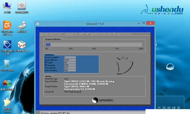Image resolution: width=190 pixels, height=114 pixels.
Task: Click the Symantec logo in Ghost
Action: (x=103, y=100)
